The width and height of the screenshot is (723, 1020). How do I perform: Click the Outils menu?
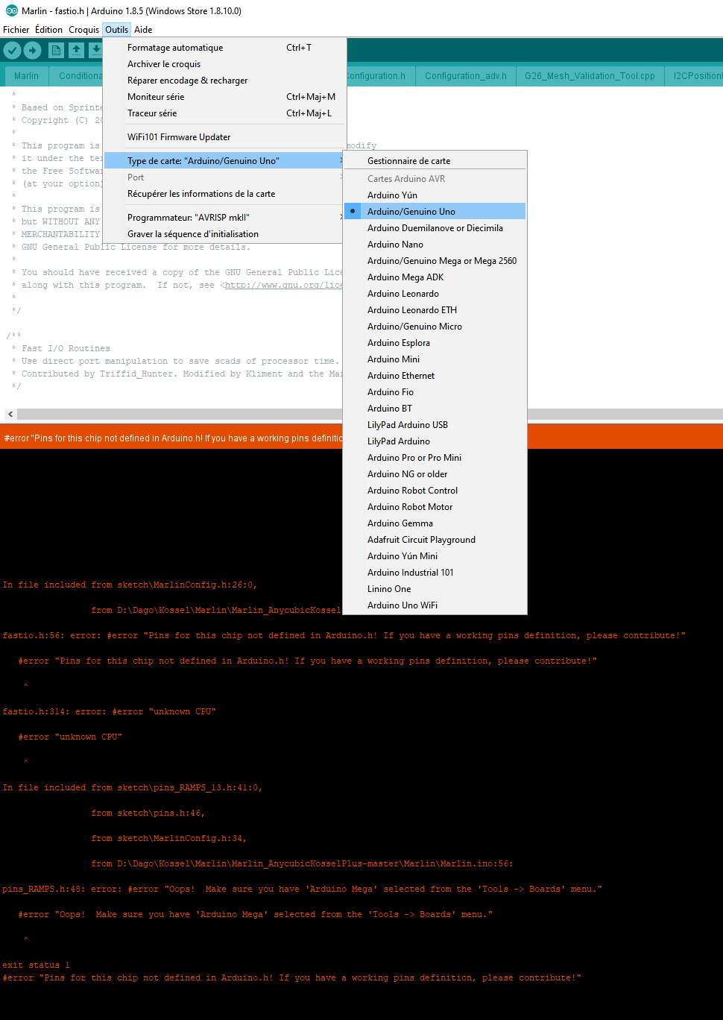(116, 30)
